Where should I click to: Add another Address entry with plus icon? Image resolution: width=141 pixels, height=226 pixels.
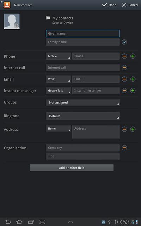coord(133,129)
